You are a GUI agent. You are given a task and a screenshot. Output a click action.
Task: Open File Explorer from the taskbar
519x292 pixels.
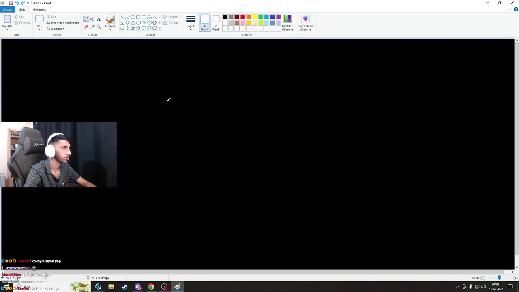pyautogui.click(x=111, y=287)
